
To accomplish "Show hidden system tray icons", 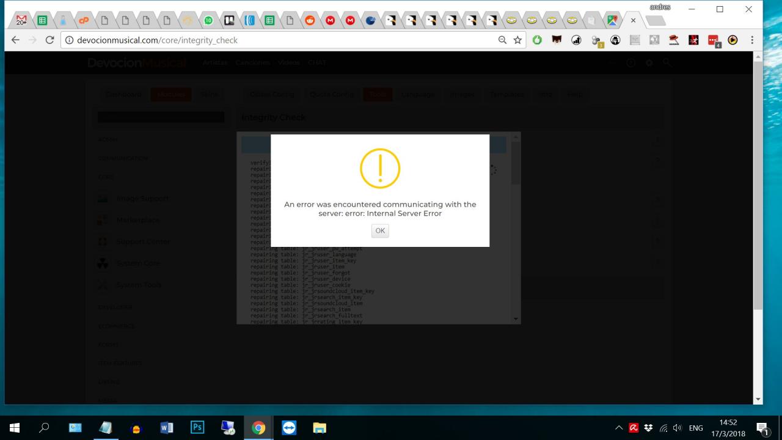I will (618, 428).
